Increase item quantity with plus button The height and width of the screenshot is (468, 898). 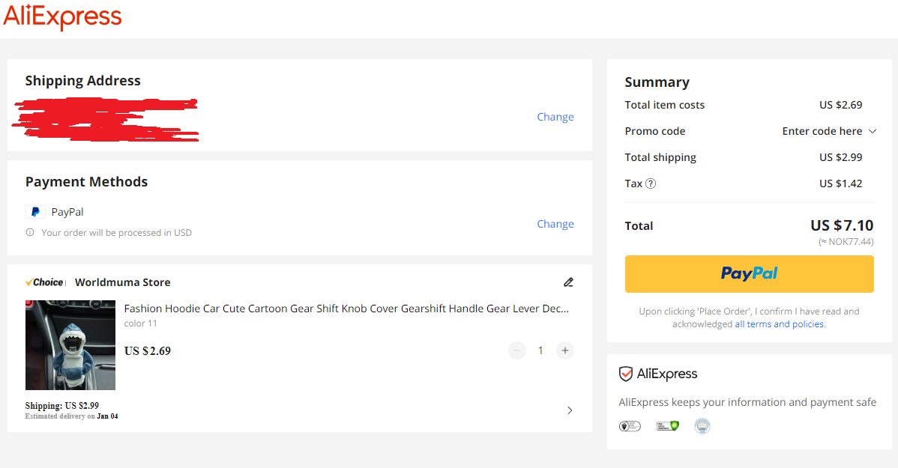(564, 350)
